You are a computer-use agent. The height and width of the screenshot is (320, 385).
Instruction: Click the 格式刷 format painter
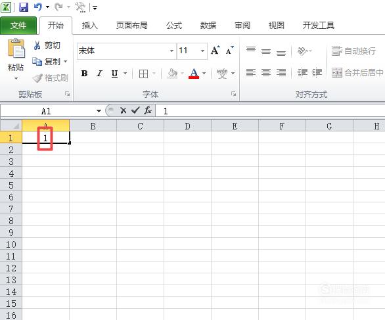tap(51, 78)
